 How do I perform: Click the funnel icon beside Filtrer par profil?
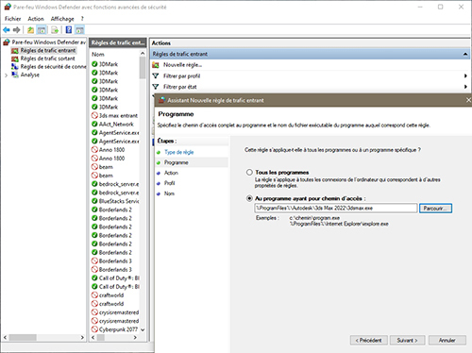156,76
